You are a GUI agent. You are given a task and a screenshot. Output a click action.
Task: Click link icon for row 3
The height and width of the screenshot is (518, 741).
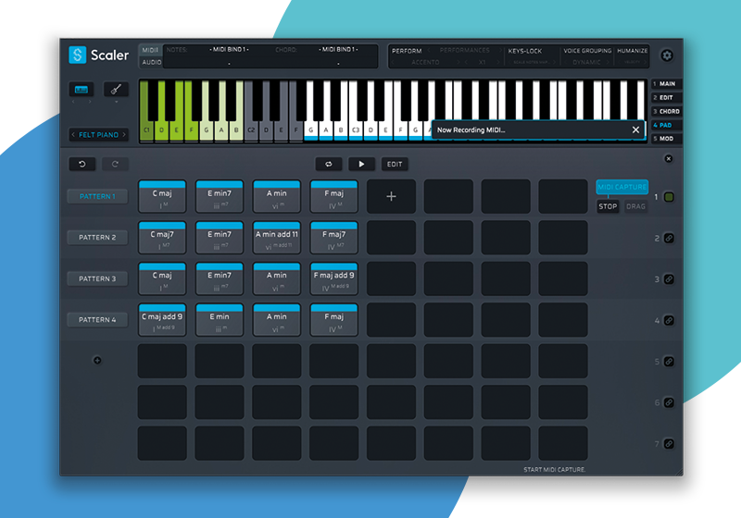(669, 279)
